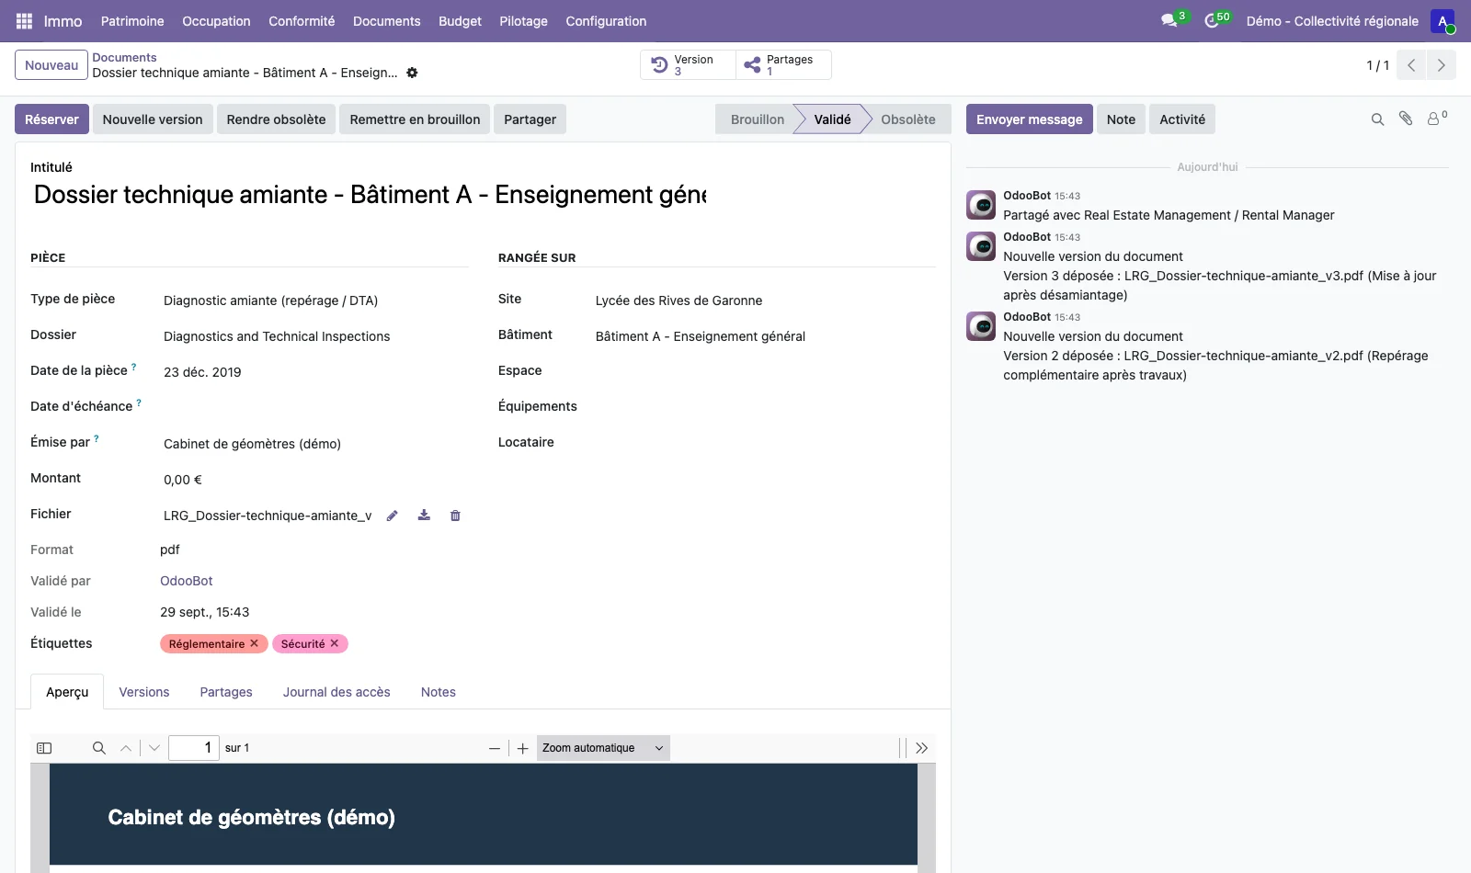The height and width of the screenshot is (873, 1471).
Task: Switch to the Versions tab
Action: pos(144,692)
